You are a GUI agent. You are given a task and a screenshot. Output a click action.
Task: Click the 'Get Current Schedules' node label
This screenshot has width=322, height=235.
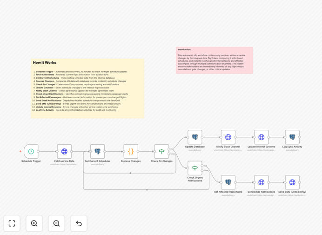[x=98, y=161]
